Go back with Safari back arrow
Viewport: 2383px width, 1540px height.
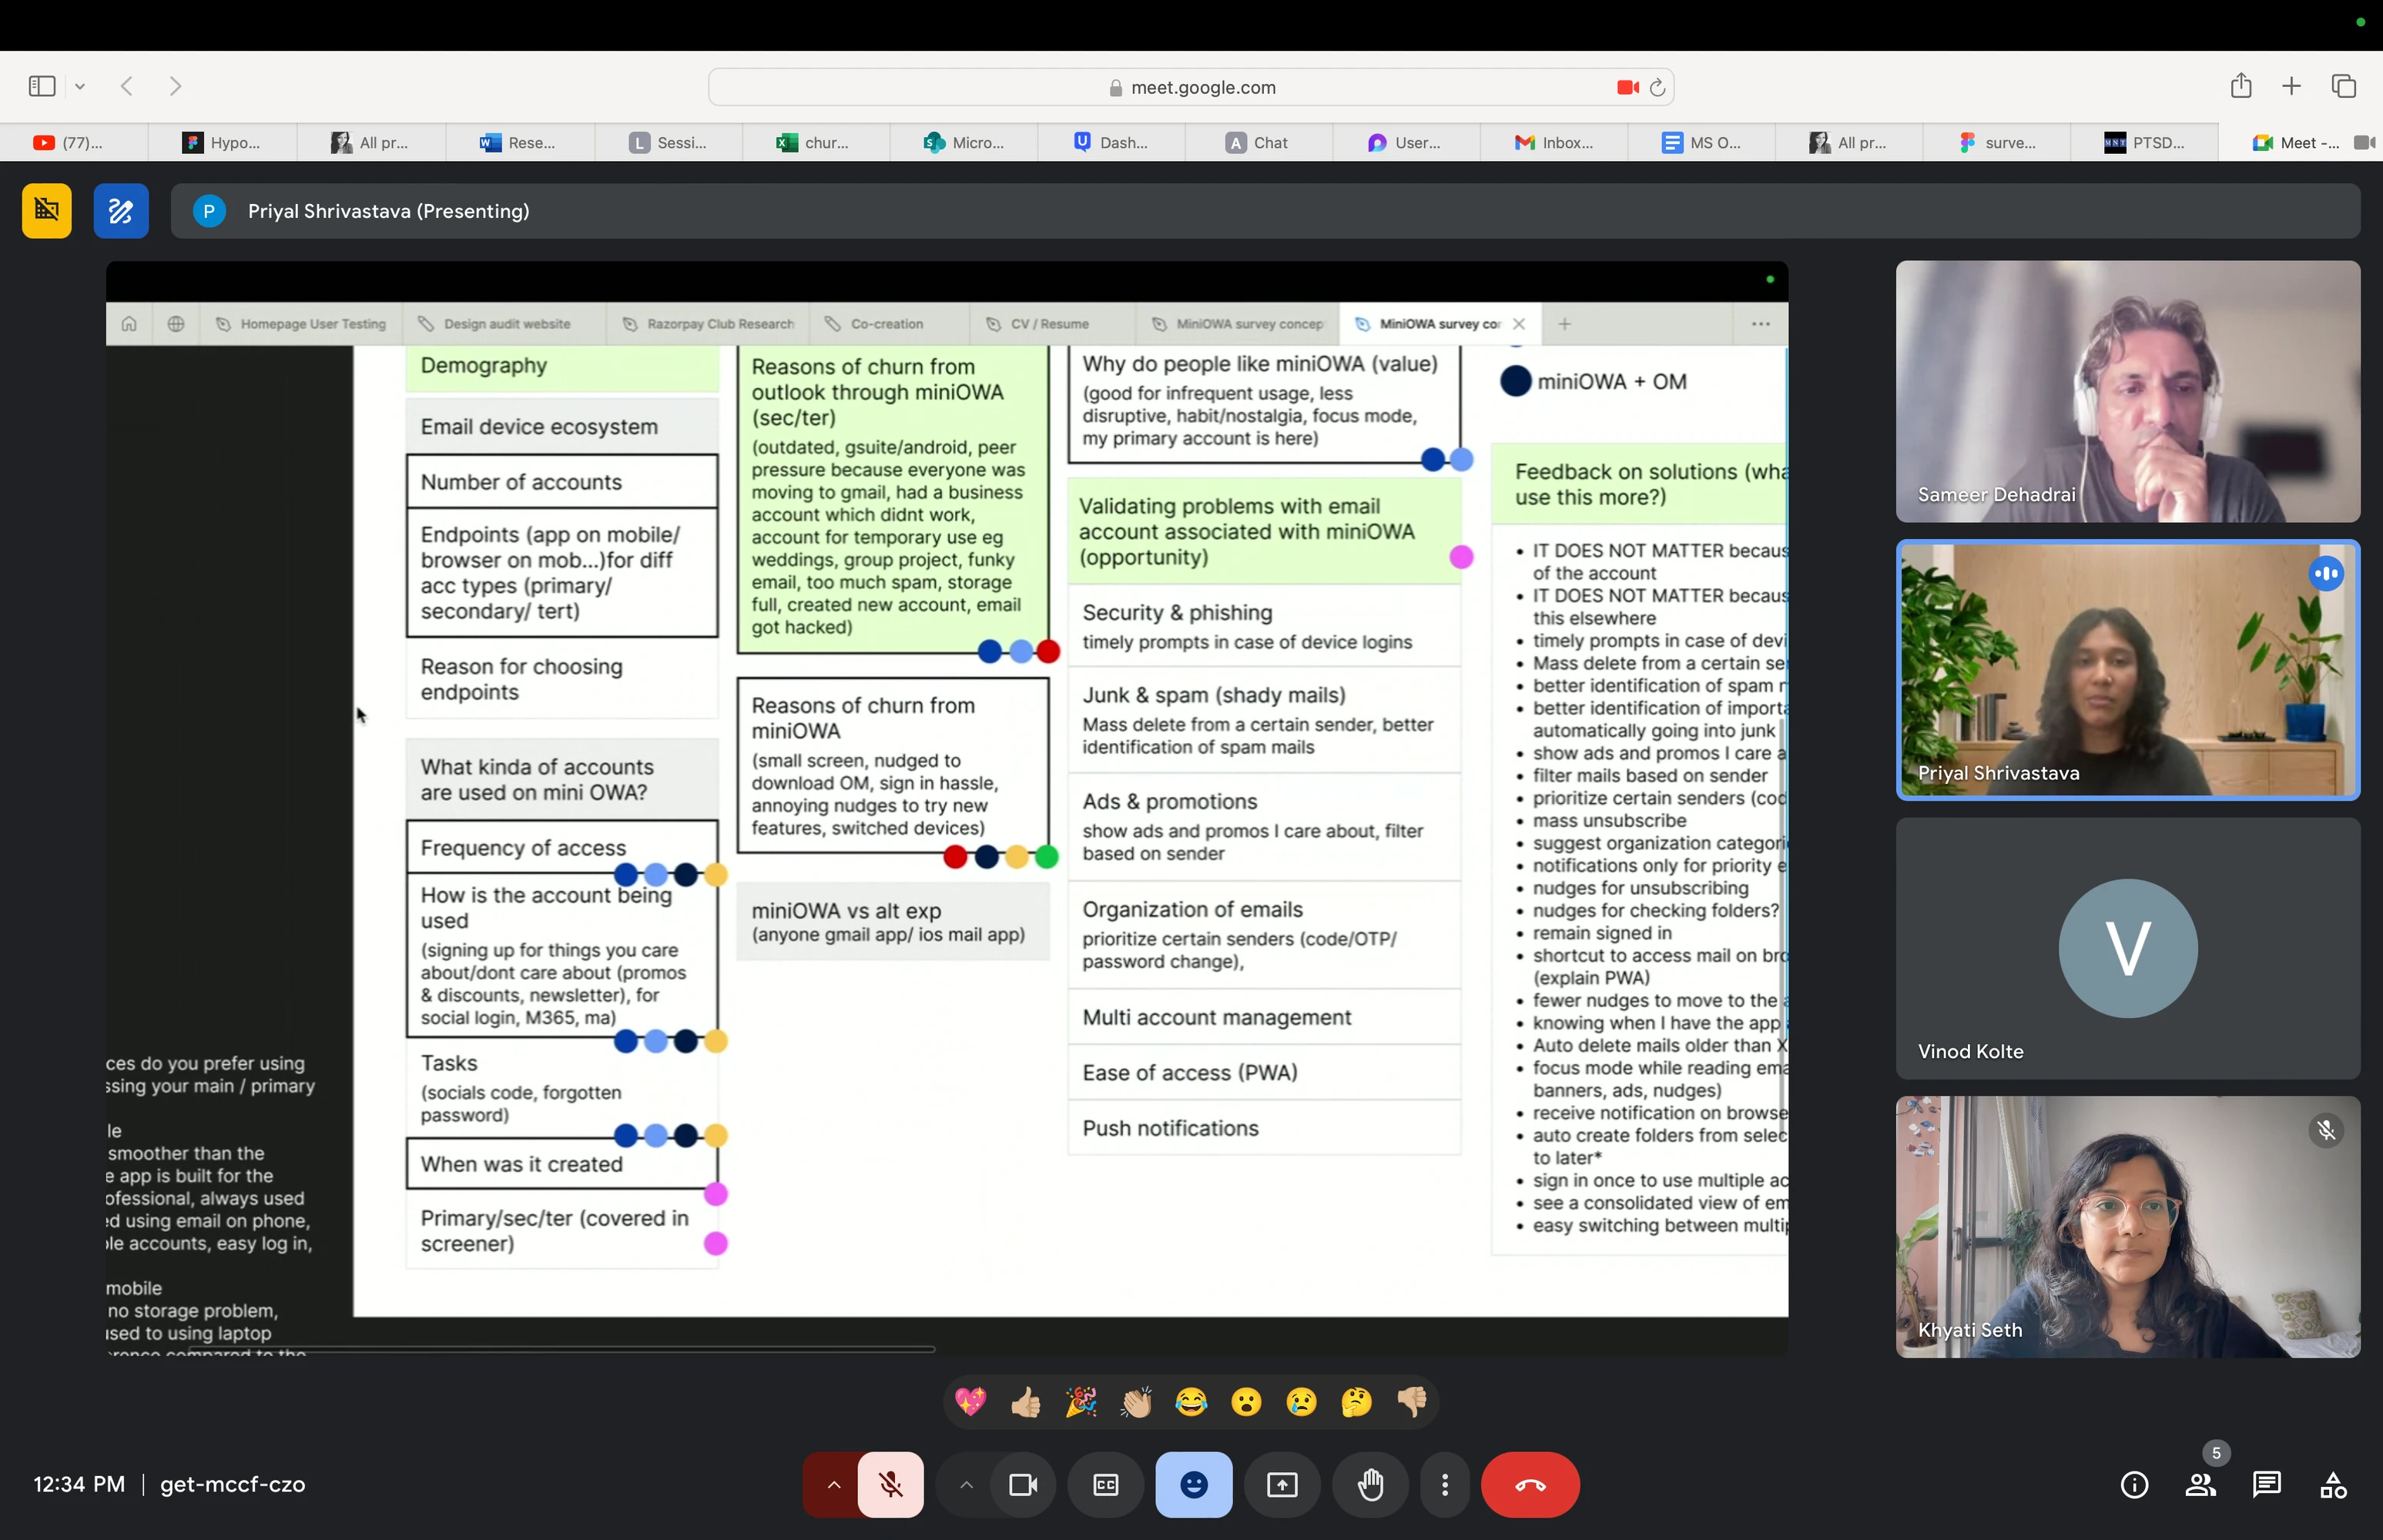tap(127, 87)
